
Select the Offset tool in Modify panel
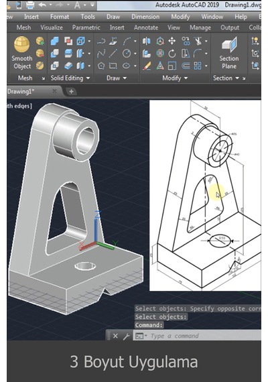click(x=186, y=66)
